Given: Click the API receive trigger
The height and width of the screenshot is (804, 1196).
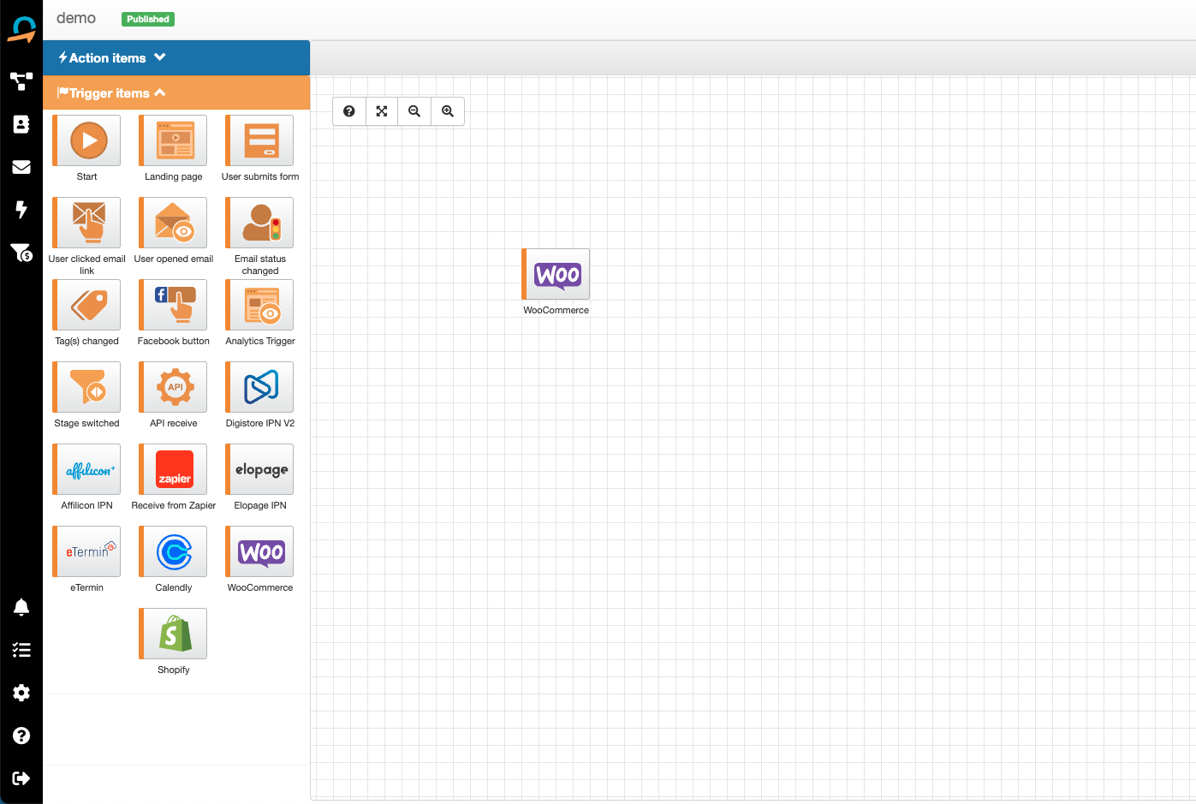Looking at the screenshot, I should [173, 388].
